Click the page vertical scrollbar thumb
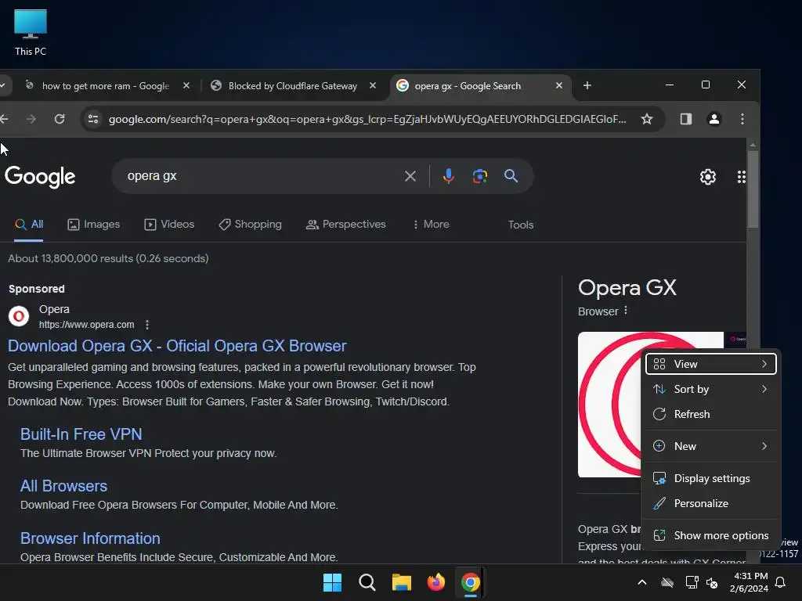 [753, 189]
